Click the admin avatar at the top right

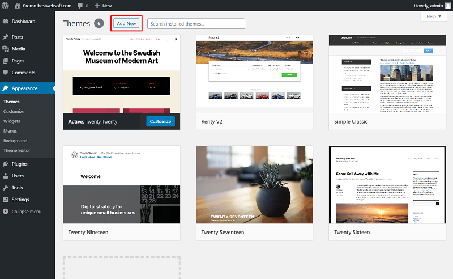coord(448,6)
